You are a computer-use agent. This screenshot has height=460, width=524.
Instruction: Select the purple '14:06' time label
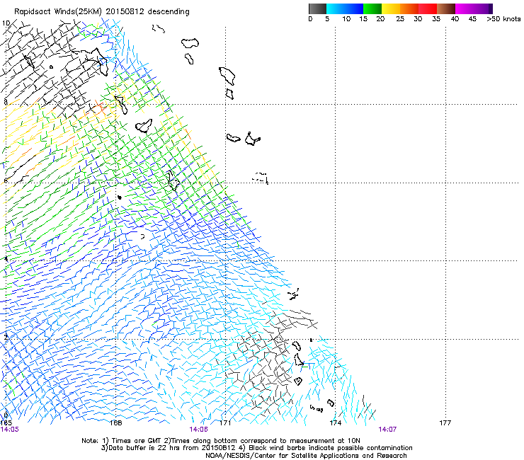(198, 430)
